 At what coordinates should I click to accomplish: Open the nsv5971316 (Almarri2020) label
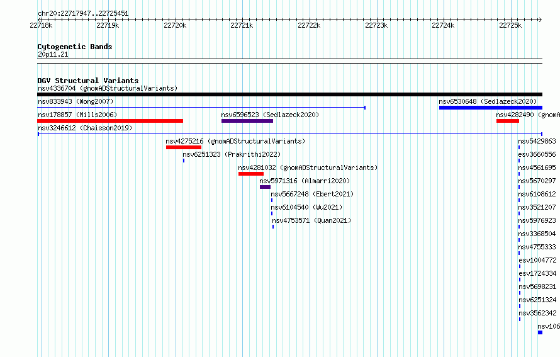tap(305, 181)
